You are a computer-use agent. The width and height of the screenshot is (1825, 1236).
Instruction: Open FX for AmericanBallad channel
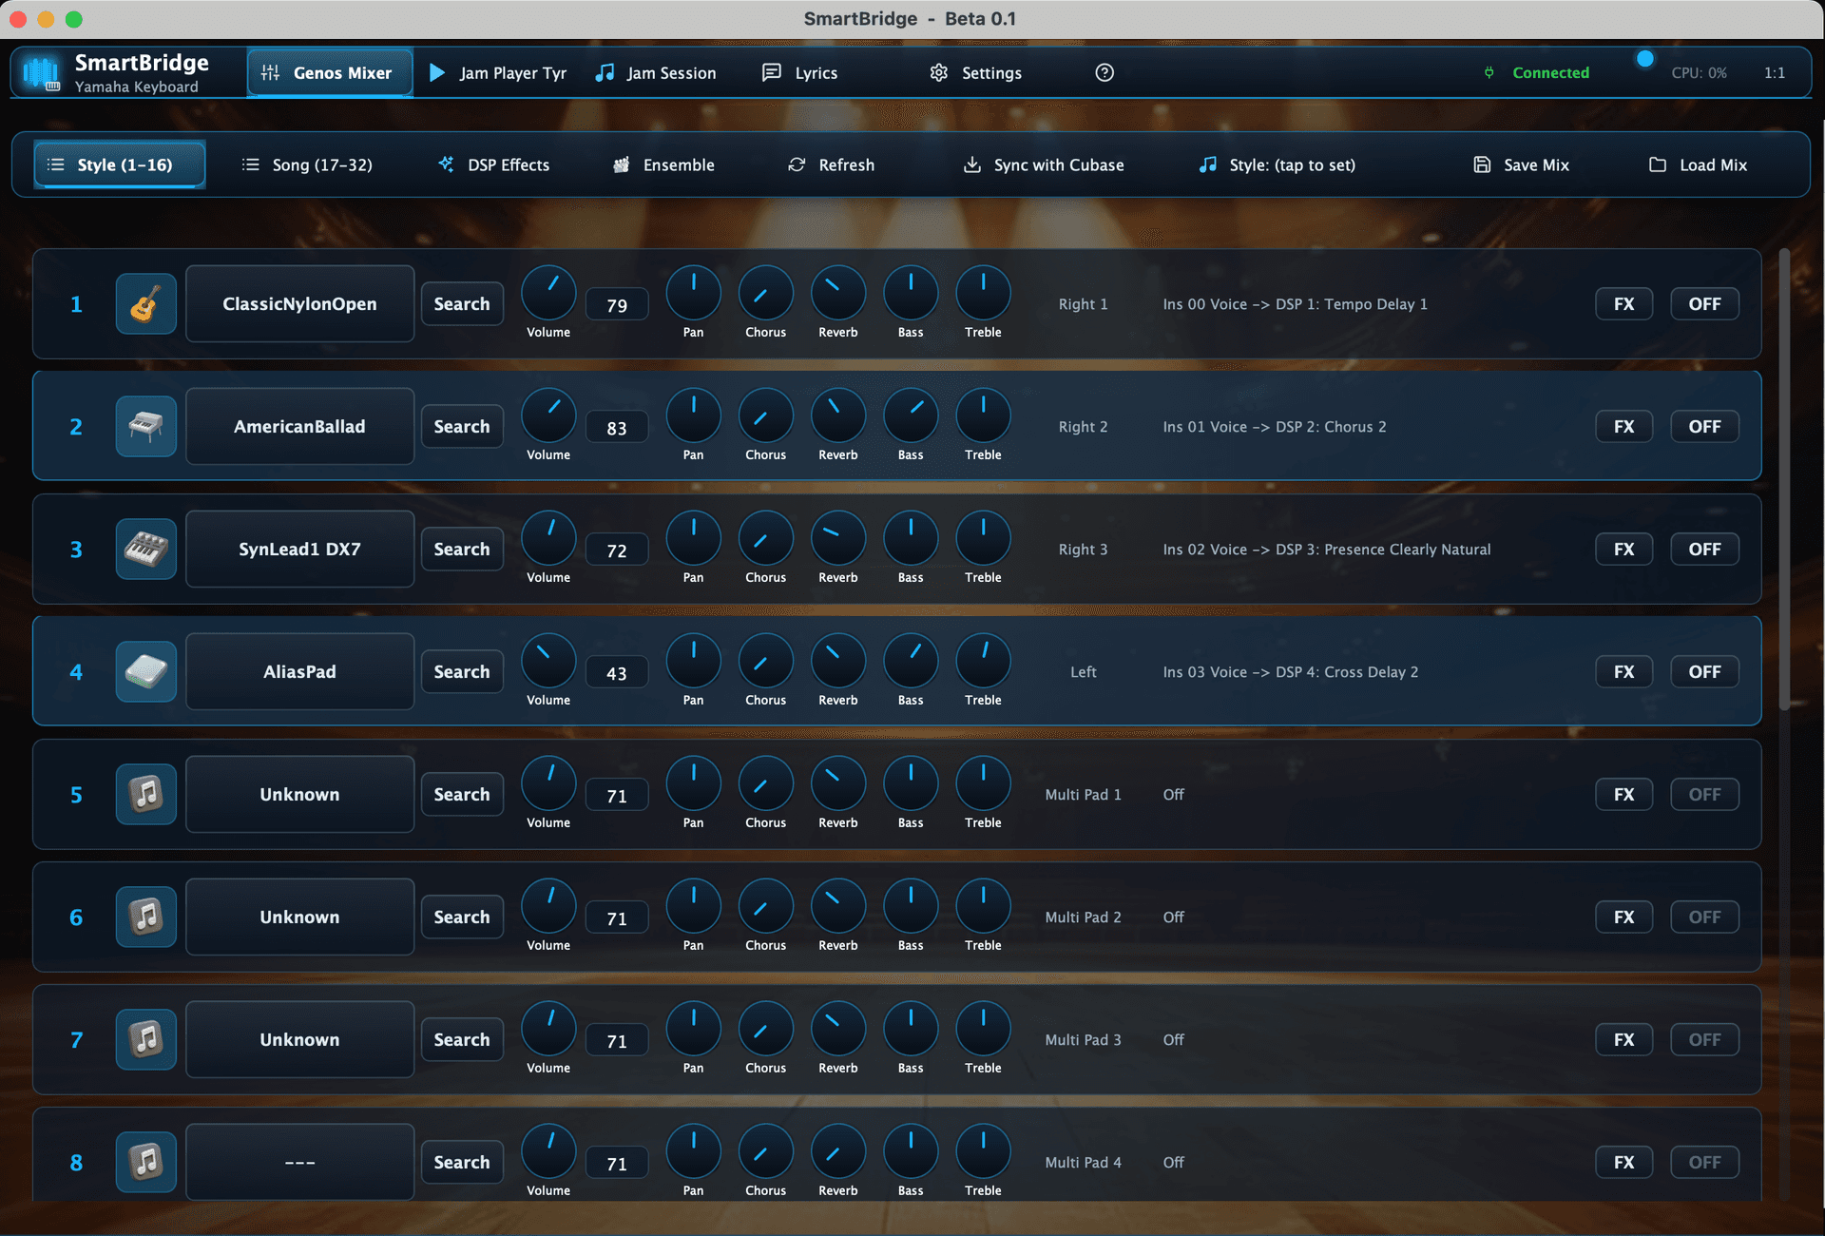point(1623,427)
